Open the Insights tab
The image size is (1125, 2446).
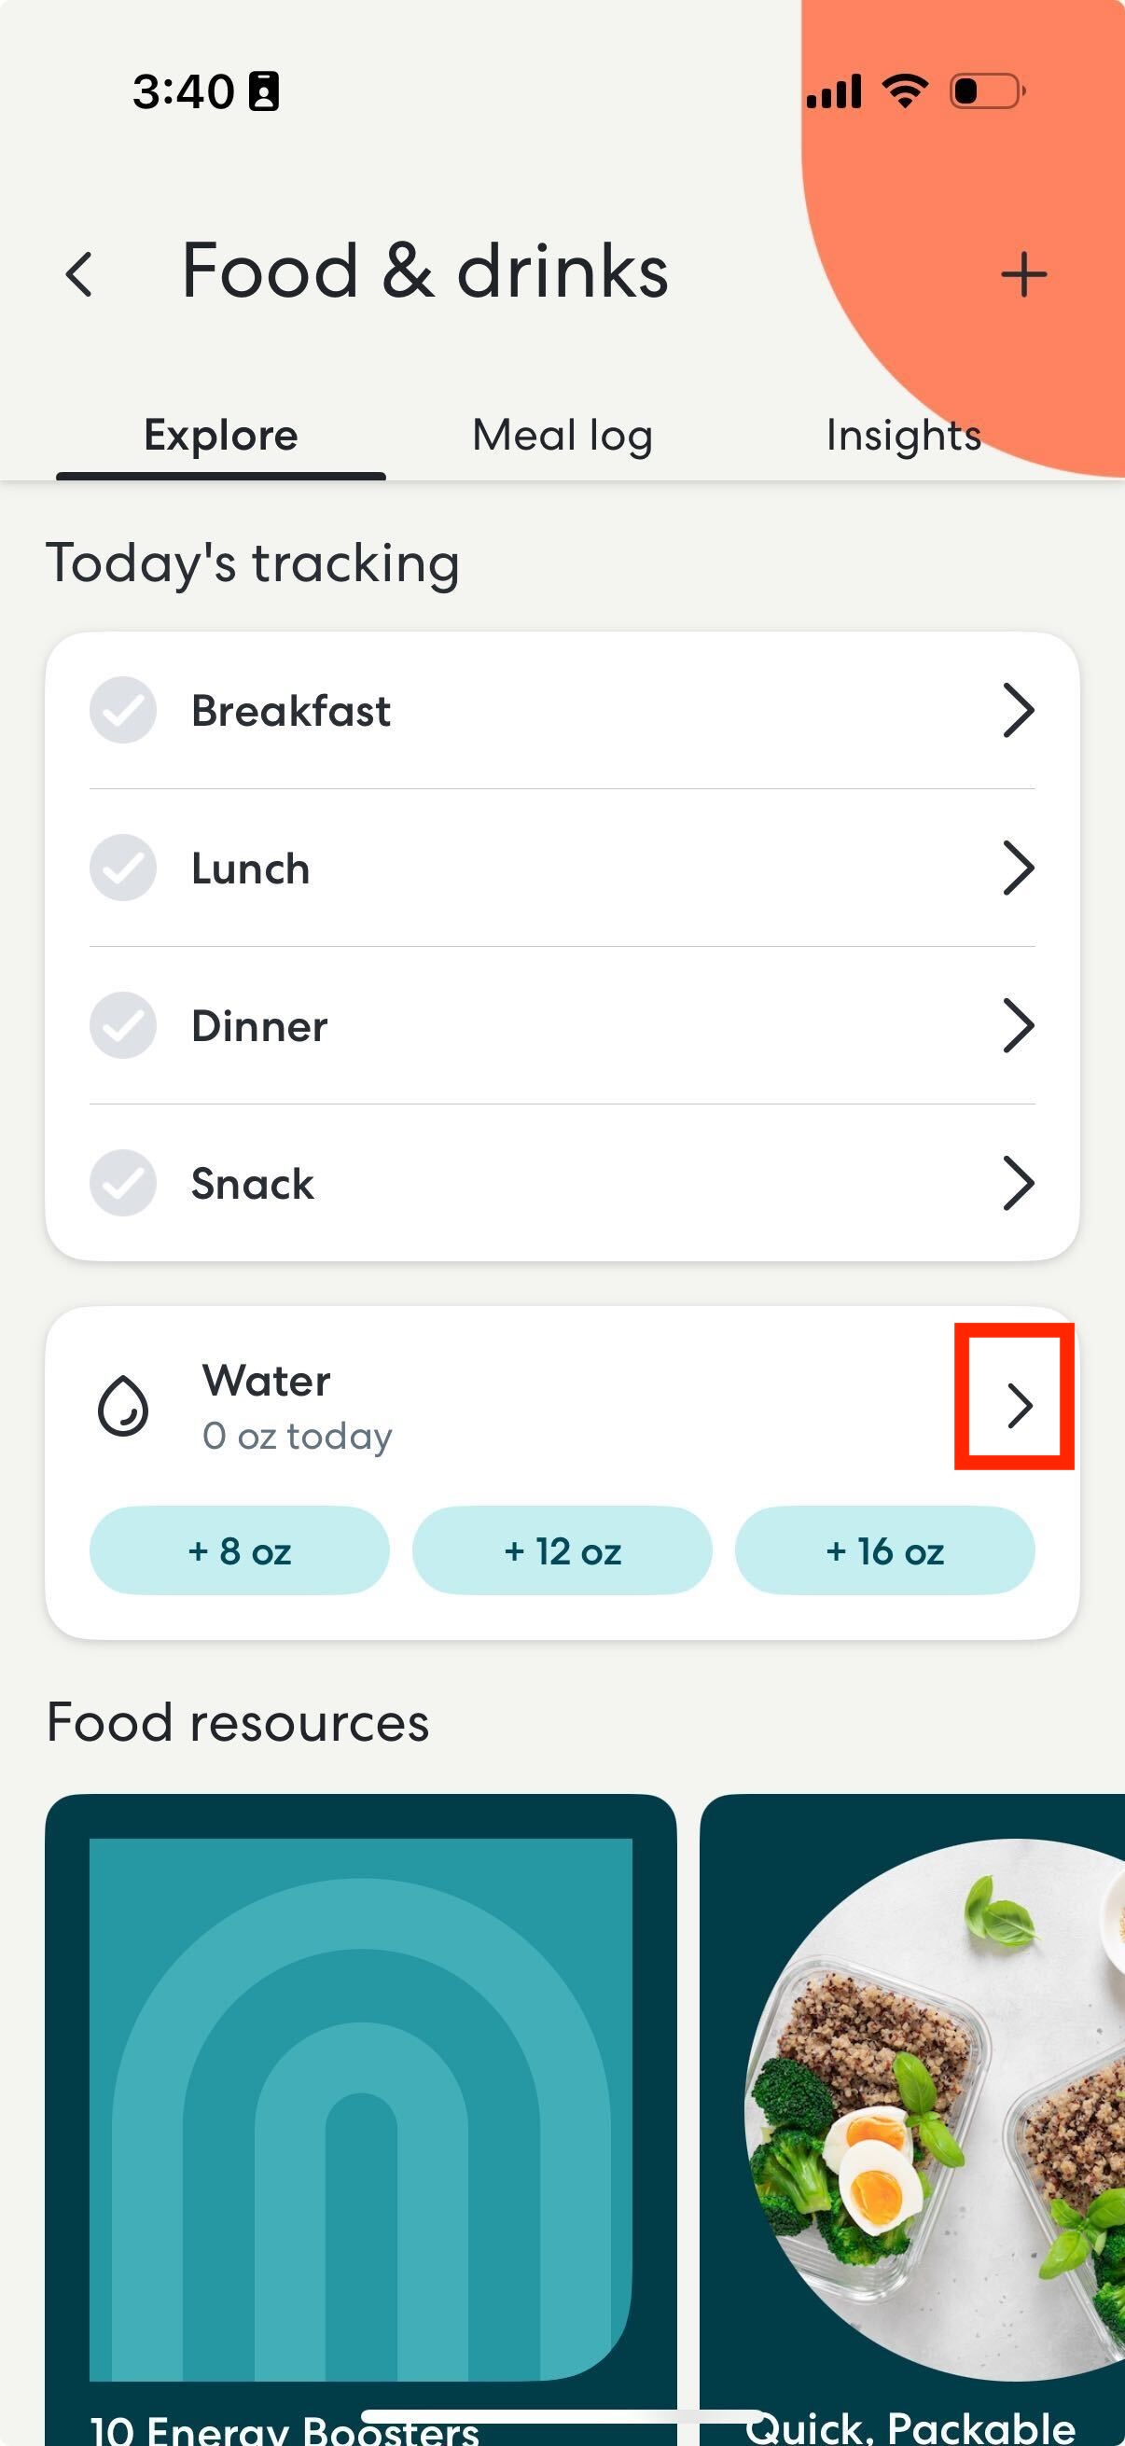point(904,436)
